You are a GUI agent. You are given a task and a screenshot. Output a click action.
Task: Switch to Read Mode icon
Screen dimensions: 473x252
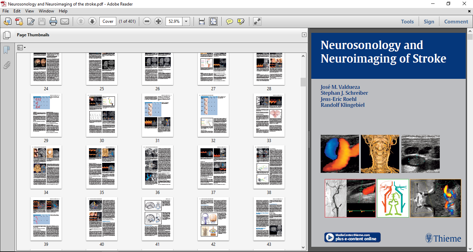(x=257, y=21)
